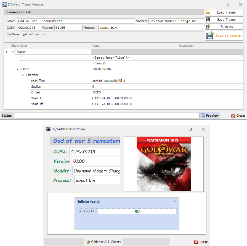The width and height of the screenshot is (247, 246).
Task: Click the Load Trainer button
Action: point(224,12)
